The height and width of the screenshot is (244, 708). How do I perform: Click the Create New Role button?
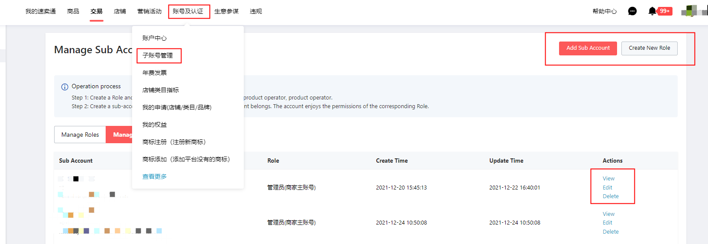tap(649, 48)
